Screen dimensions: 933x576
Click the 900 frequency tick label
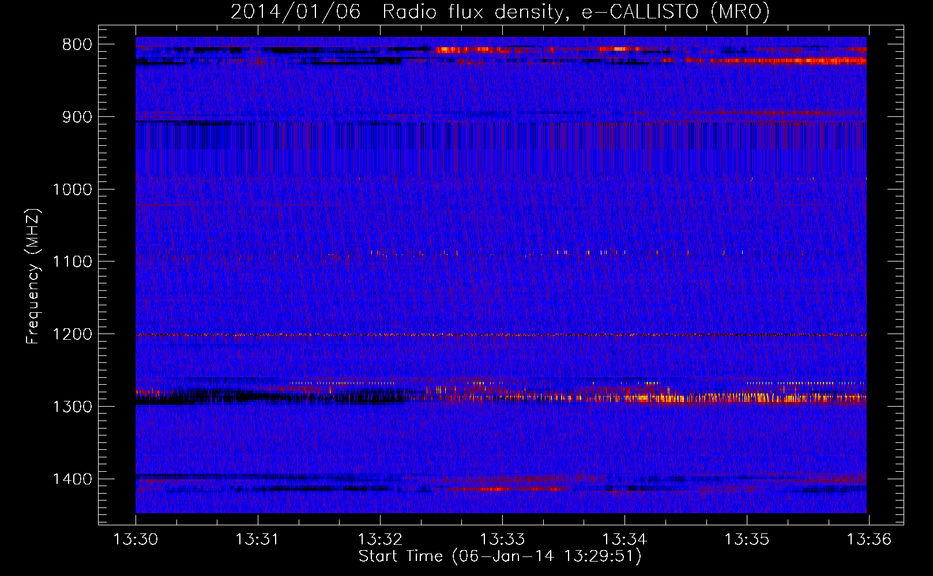click(77, 117)
